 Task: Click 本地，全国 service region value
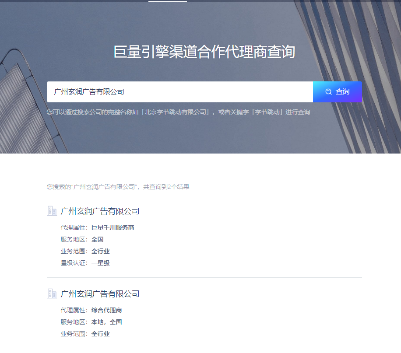[x=107, y=322]
